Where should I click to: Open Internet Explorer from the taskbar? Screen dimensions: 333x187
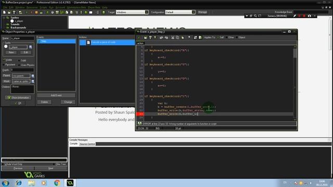19,183
